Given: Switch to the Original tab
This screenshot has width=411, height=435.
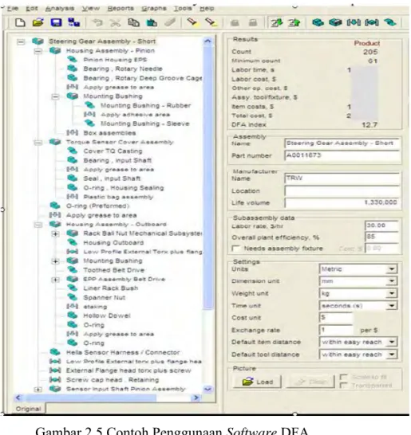Looking at the screenshot, I should tap(29, 409).
